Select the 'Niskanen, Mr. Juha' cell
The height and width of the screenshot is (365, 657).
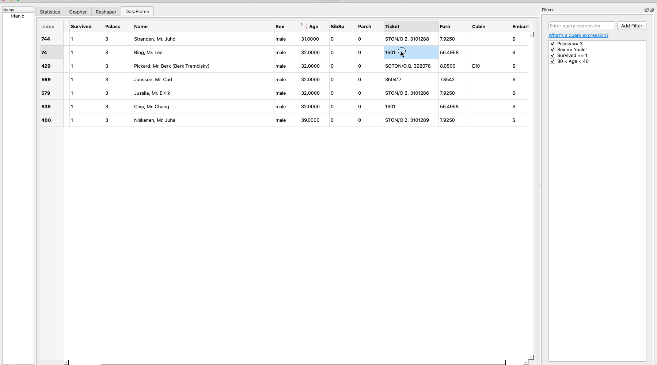tap(204, 120)
